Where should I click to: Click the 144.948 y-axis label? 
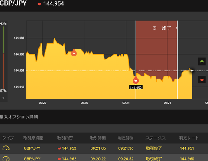click(x=19, y=87)
